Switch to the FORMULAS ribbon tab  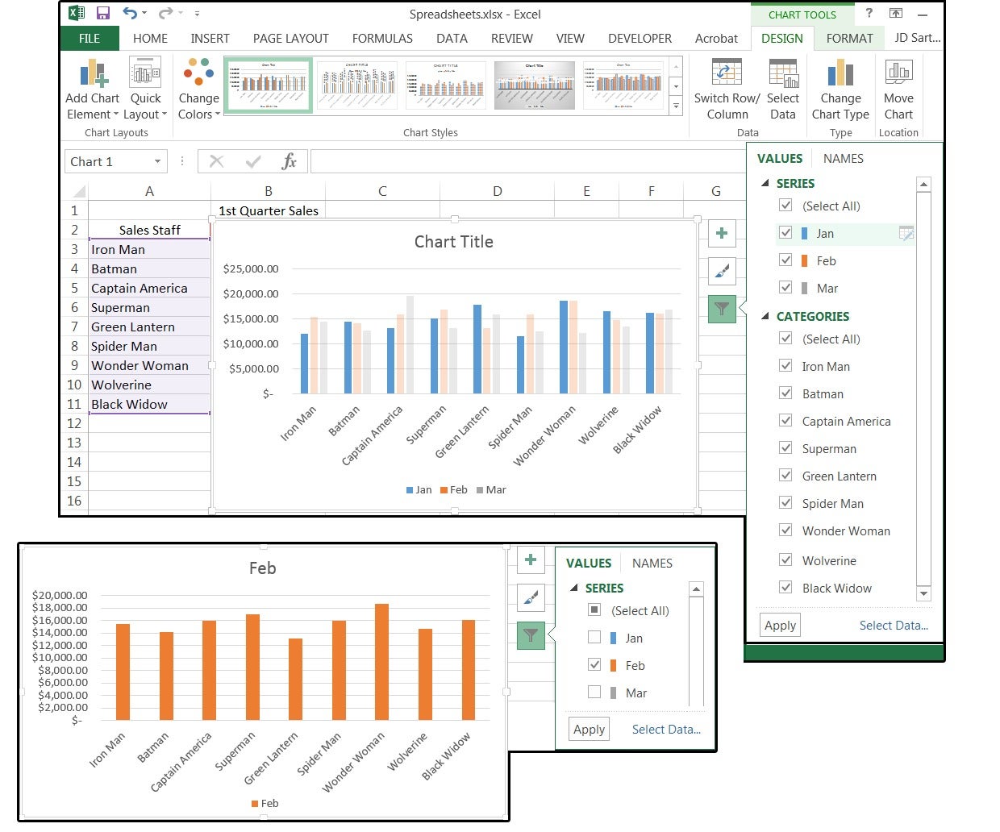(382, 38)
